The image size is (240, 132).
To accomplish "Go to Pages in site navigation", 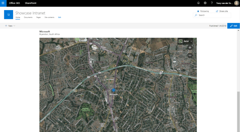I will [x=39, y=17].
